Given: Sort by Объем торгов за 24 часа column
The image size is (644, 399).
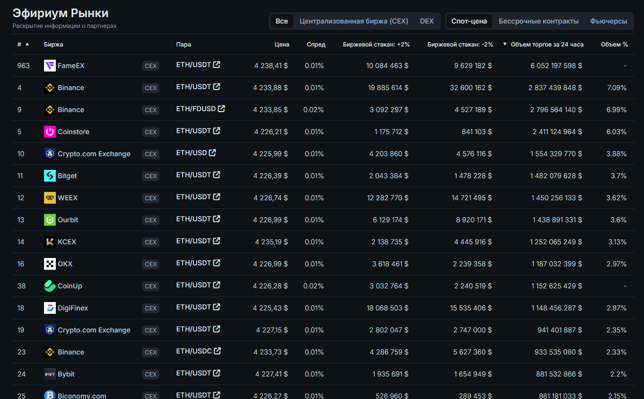Looking at the screenshot, I should click(x=547, y=45).
